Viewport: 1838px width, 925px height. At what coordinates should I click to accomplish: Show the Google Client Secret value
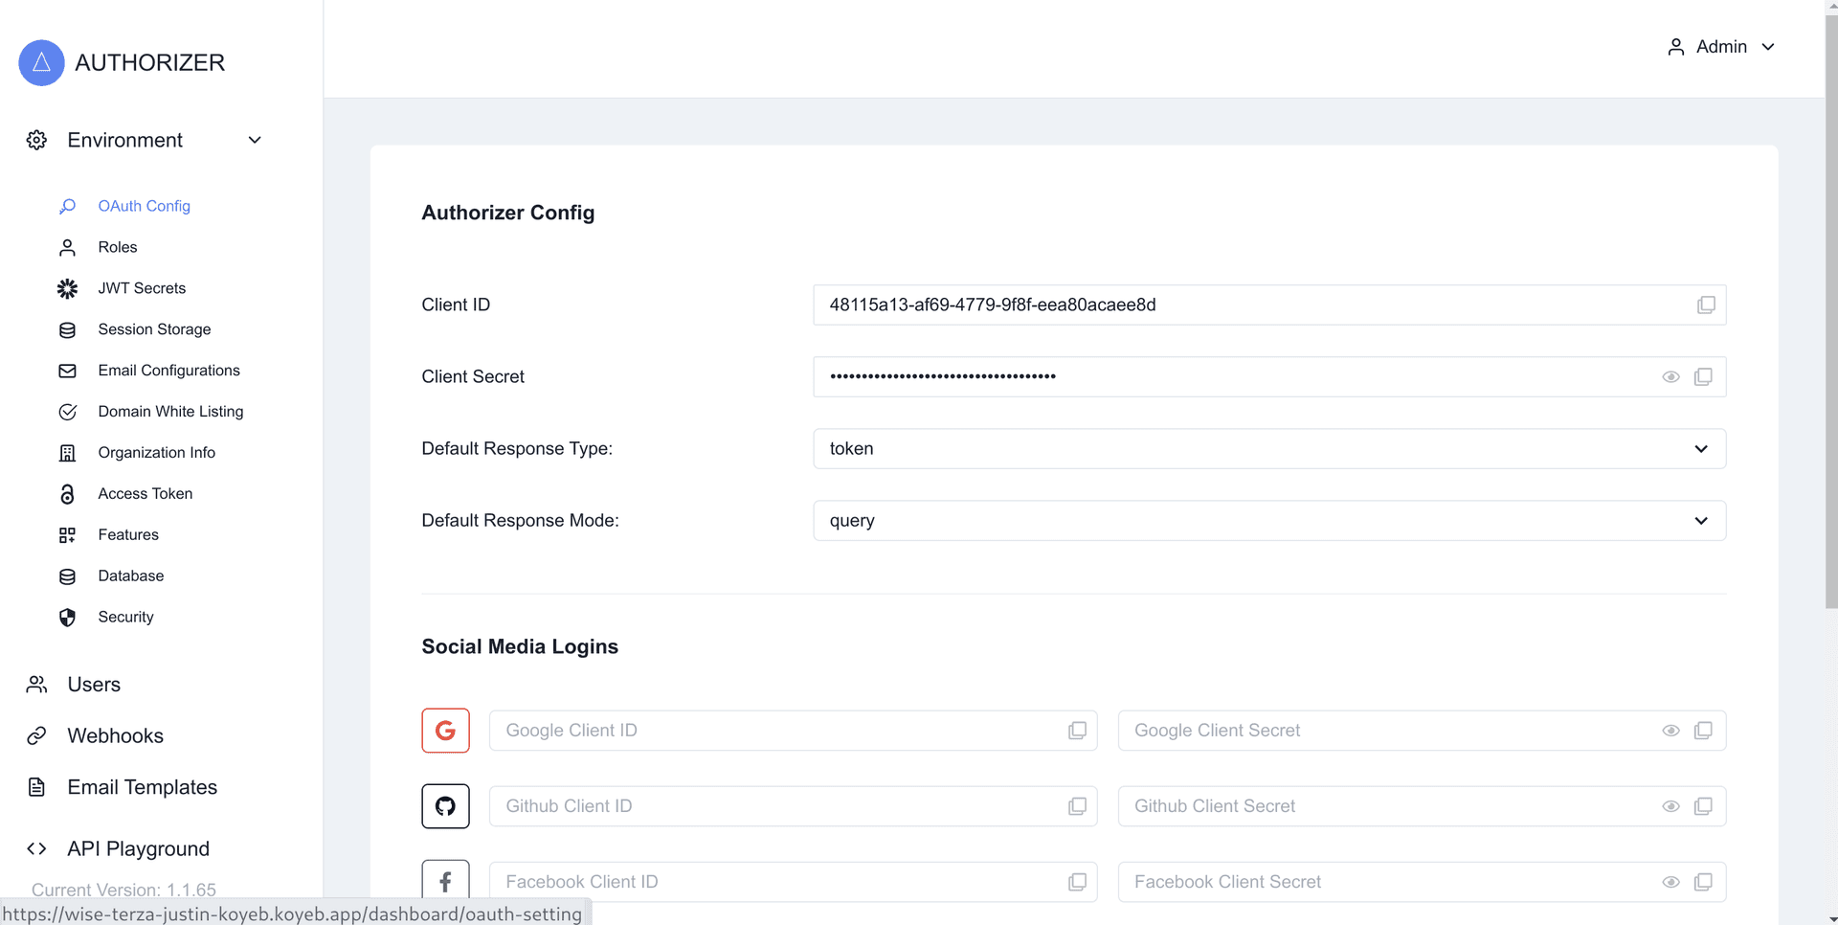tap(1670, 731)
